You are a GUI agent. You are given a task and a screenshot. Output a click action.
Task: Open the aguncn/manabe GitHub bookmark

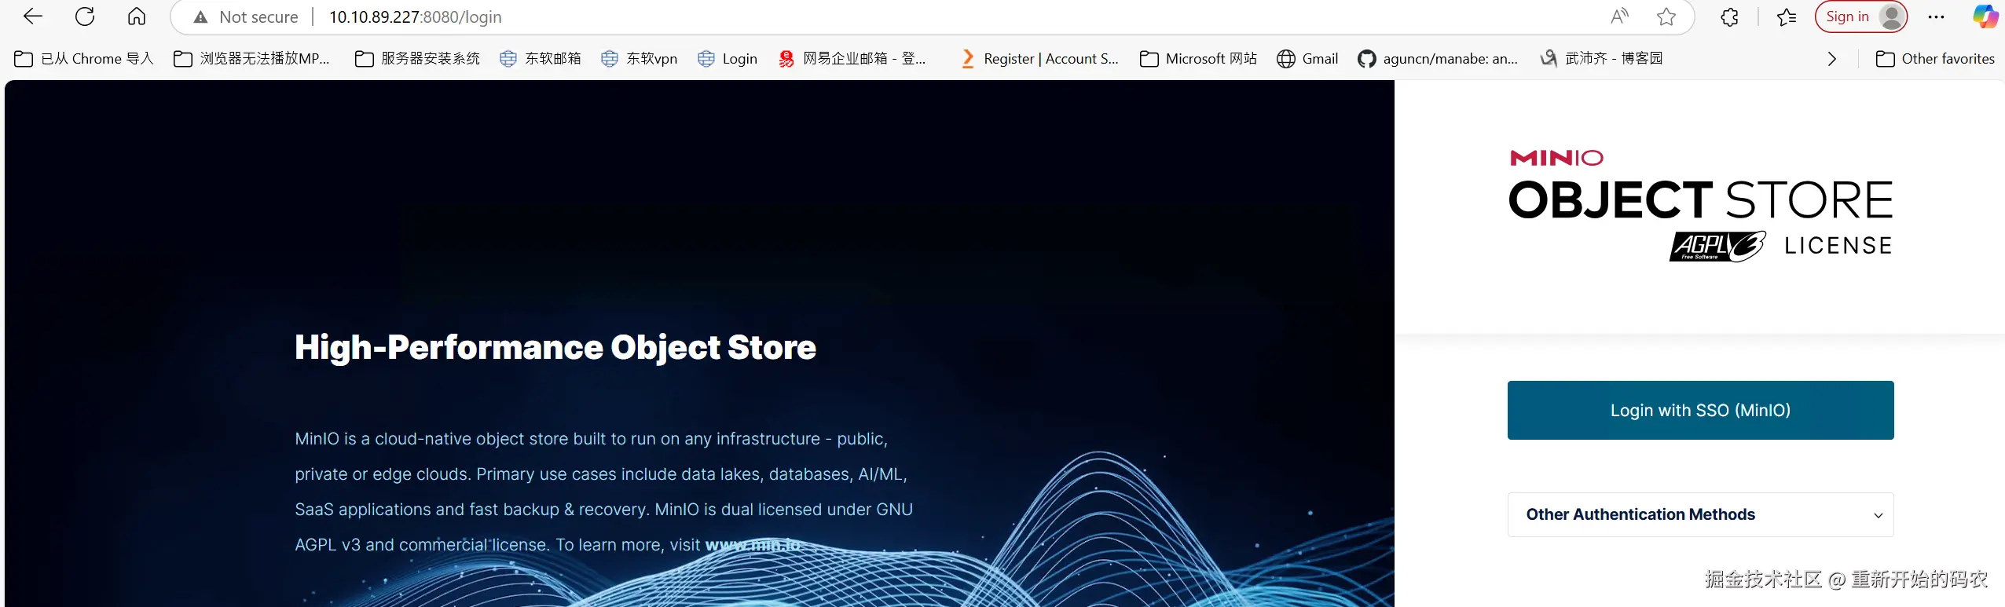click(1438, 59)
